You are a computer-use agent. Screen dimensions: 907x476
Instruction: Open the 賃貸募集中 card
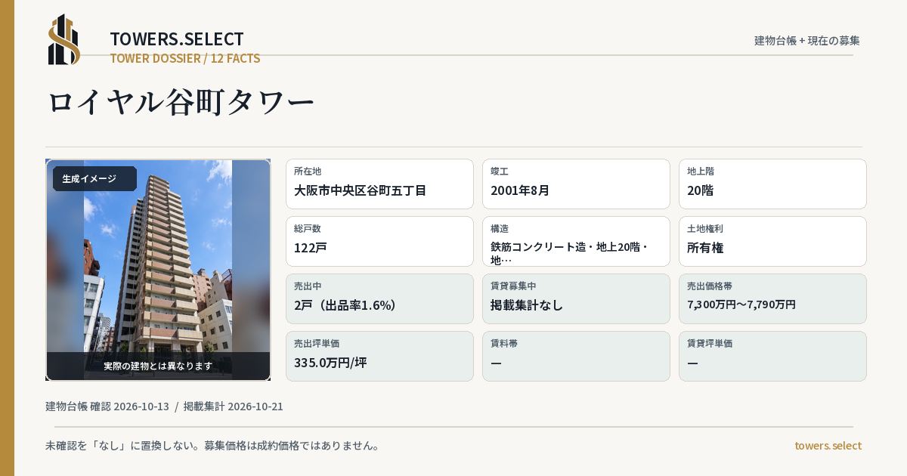[576, 298]
